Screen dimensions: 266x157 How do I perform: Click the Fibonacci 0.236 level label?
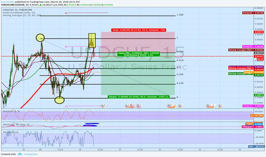pos(180,83)
